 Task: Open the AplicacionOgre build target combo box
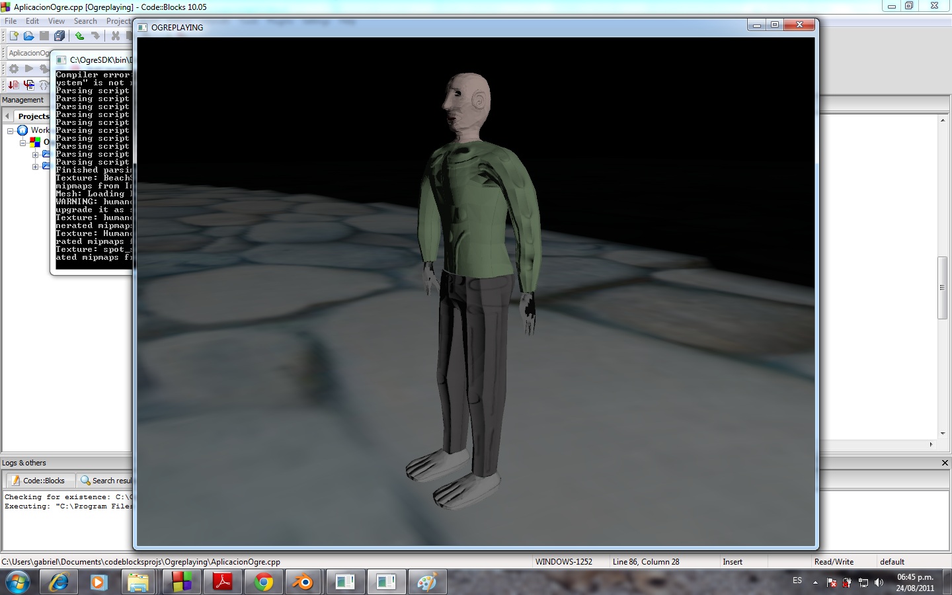[x=30, y=52]
